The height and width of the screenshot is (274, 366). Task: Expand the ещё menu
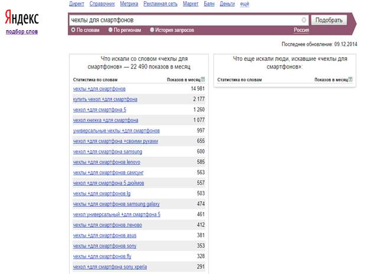coord(244,4)
